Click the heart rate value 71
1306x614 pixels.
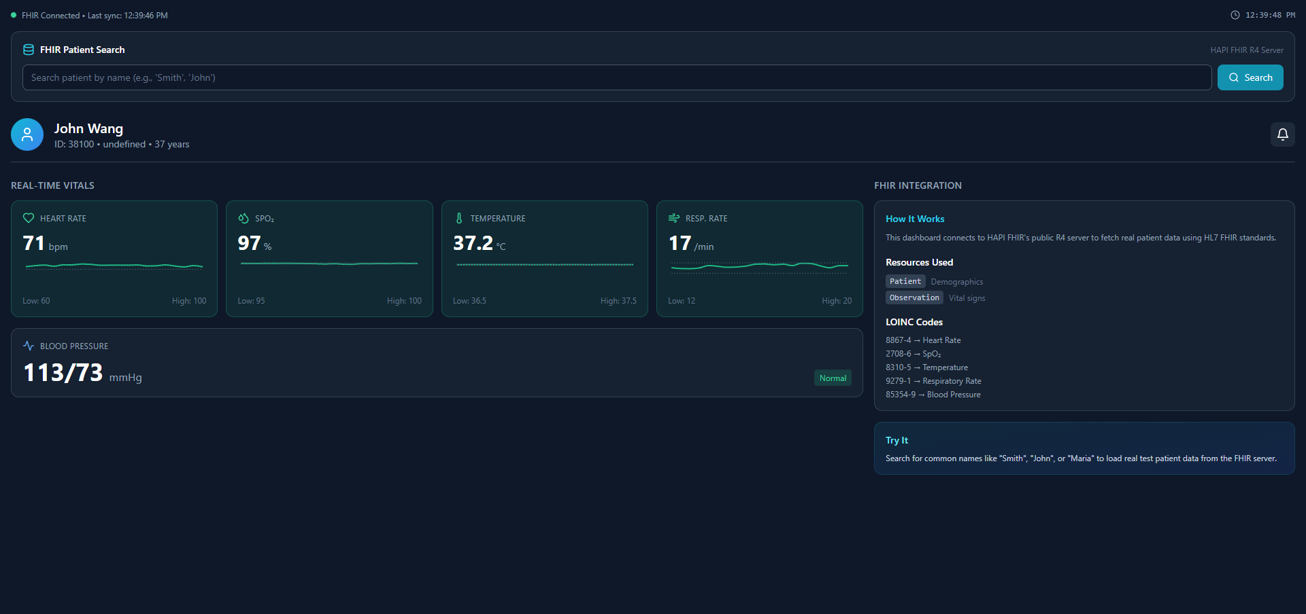34,243
